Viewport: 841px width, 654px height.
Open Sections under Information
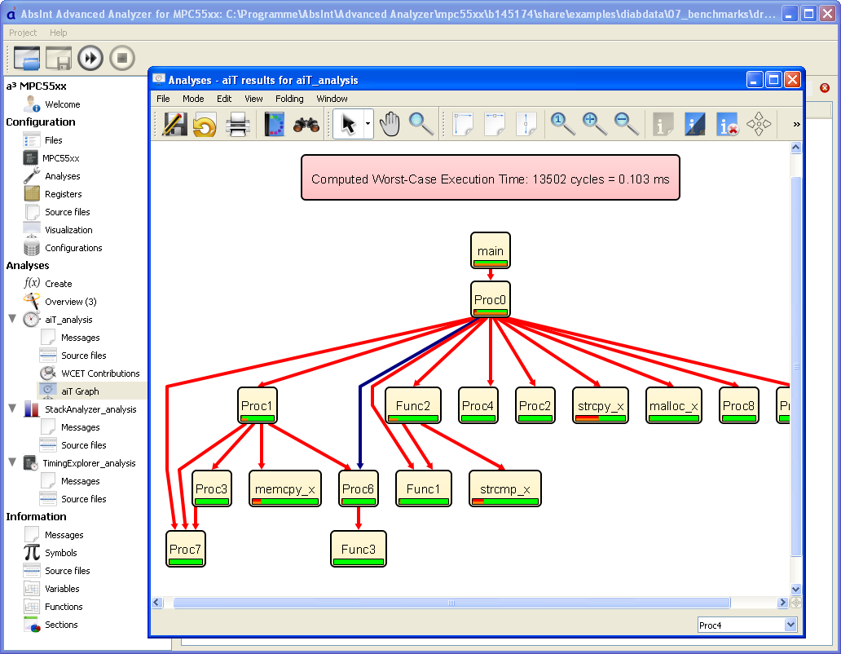pos(61,625)
